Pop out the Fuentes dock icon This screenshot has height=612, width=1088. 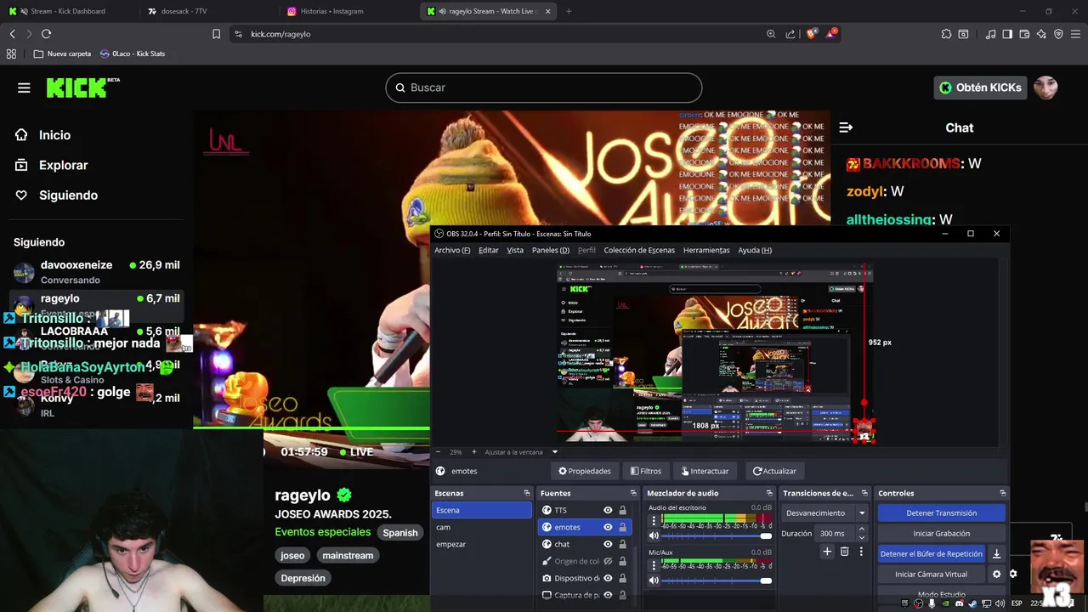pos(632,493)
